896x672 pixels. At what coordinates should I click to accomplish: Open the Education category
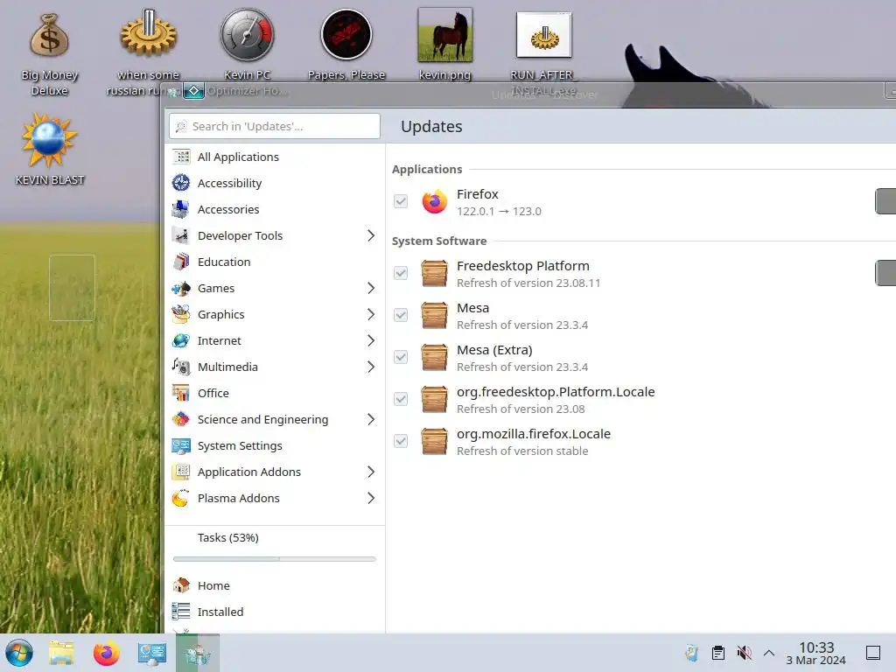tap(275, 262)
